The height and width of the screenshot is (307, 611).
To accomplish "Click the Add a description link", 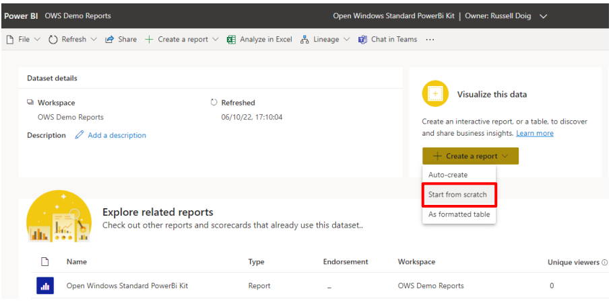I will 117,135.
